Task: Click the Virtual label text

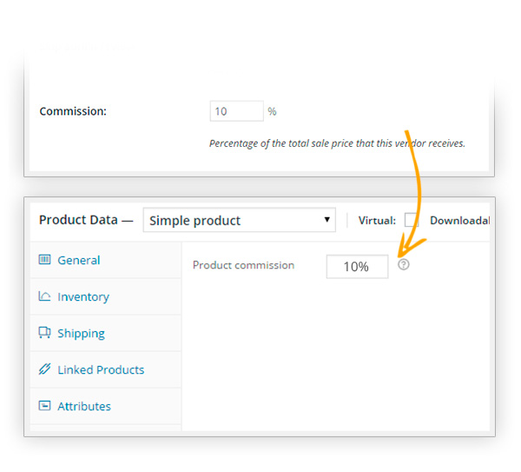Action: [377, 221]
